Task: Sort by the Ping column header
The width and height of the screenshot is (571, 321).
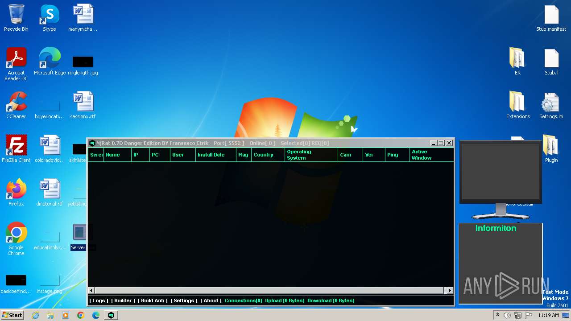Action: [x=397, y=155]
